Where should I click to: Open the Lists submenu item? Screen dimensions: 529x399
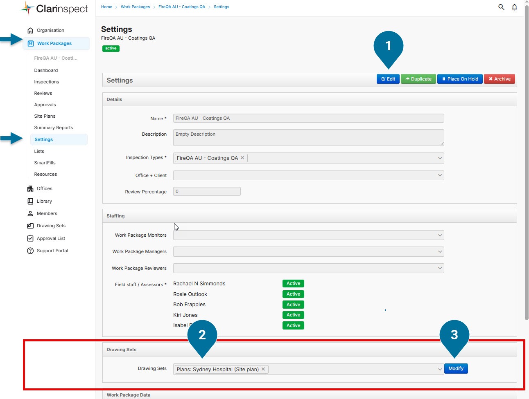[x=39, y=151]
